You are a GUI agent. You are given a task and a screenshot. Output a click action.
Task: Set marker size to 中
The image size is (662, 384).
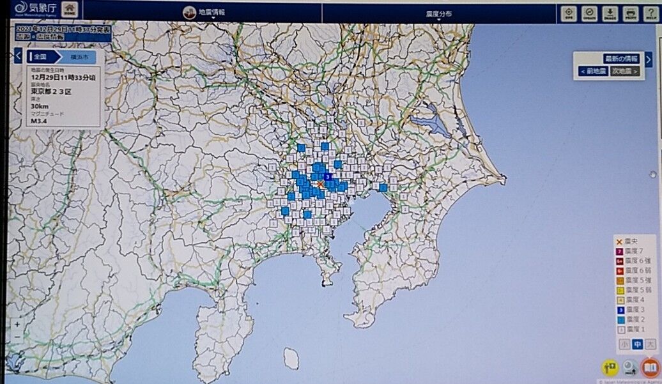[x=637, y=344]
